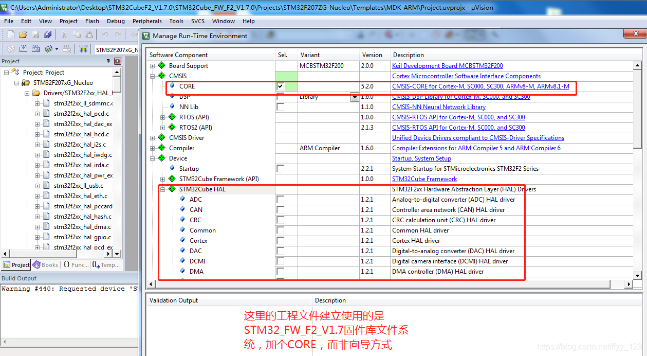647x356 pixels.
Task: Switch to the Books tab
Action: tap(45, 265)
